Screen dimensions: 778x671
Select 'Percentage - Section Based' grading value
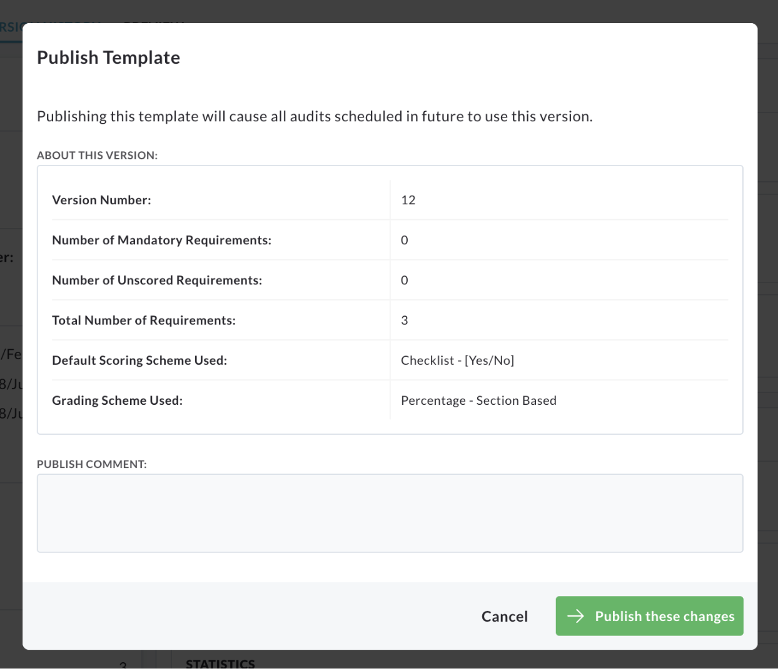coord(478,400)
